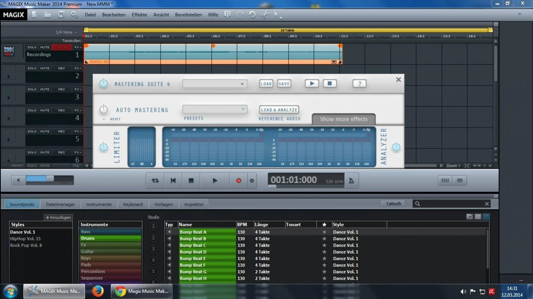Click the Show more effects button
This screenshot has width=533, height=299.
pos(344,119)
